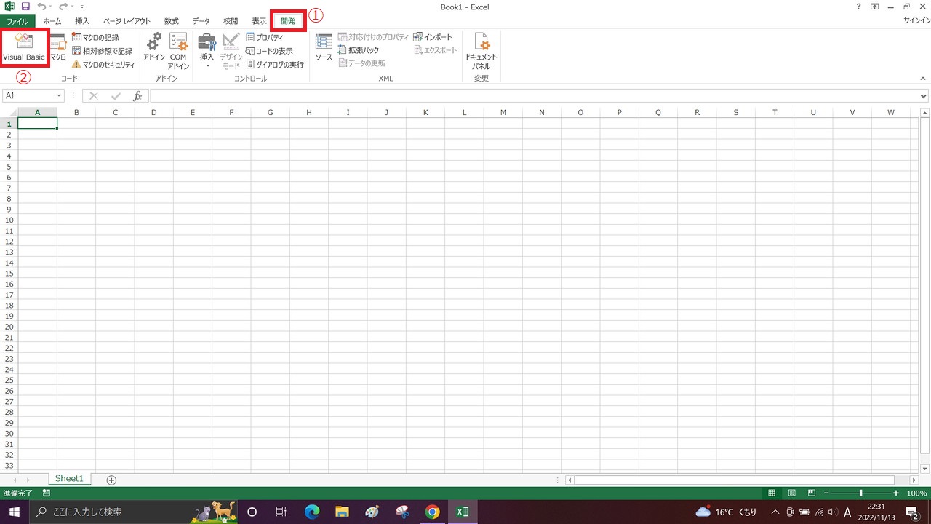Select the Sheet1 tab

[70, 479]
